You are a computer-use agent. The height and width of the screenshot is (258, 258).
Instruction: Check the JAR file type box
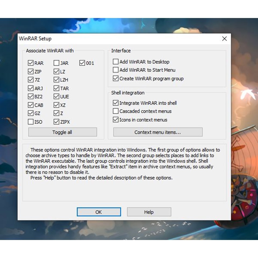pos(56,63)
